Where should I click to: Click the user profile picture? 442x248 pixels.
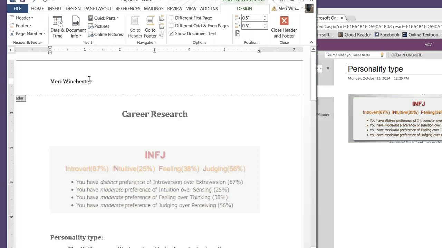pyautogui.click(x=309, y=8)
